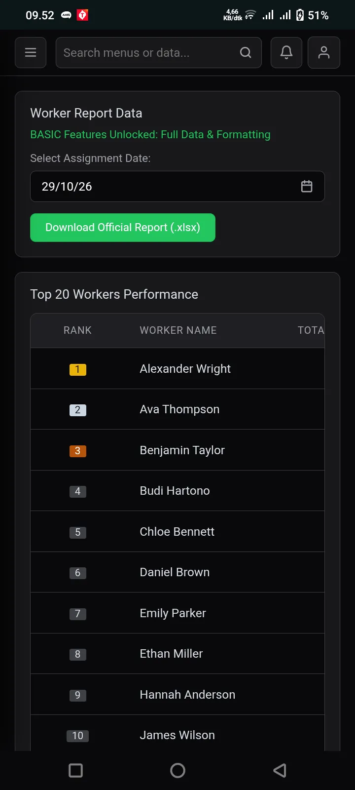Screen dimensions: 355x790
Task: Select rank 8 badge
Action: (x=78, y=654)
